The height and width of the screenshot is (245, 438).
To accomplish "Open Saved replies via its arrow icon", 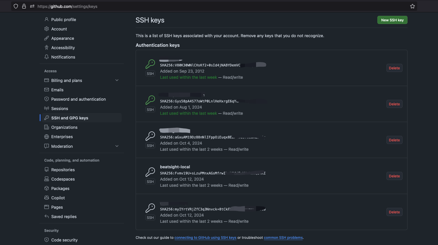I will (x=47, y=216).
